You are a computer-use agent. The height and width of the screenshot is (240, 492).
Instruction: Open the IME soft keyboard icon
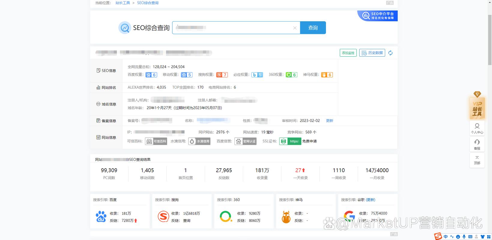[x=470, y=237]
